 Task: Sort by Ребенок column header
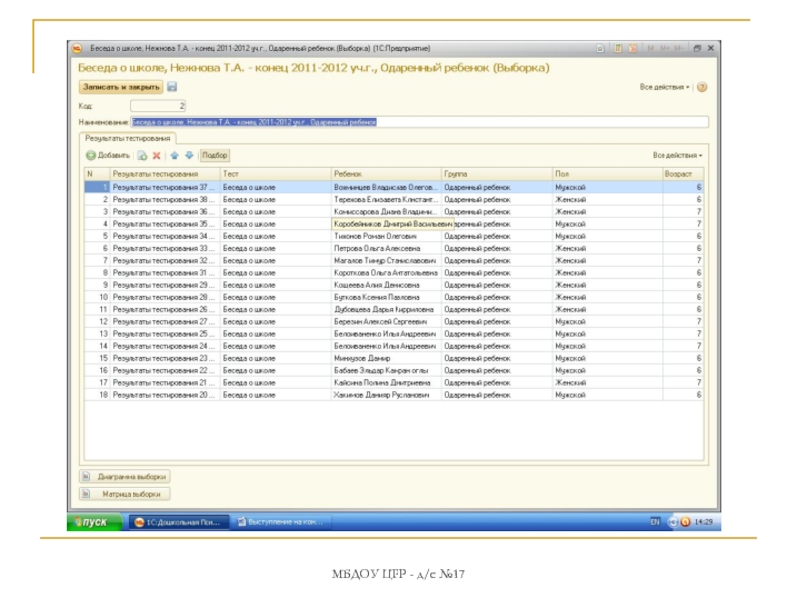pyautogui.click(x=385, y=173)
